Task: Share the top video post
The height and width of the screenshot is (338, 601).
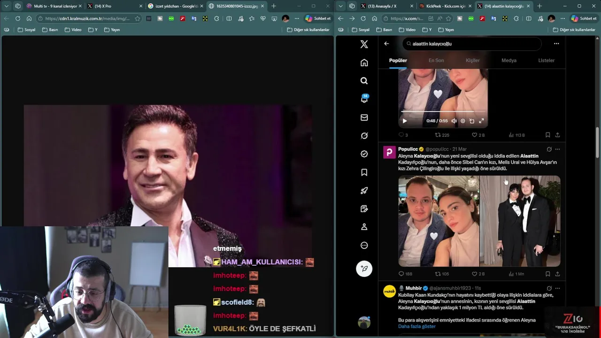Action: (557, 135)
